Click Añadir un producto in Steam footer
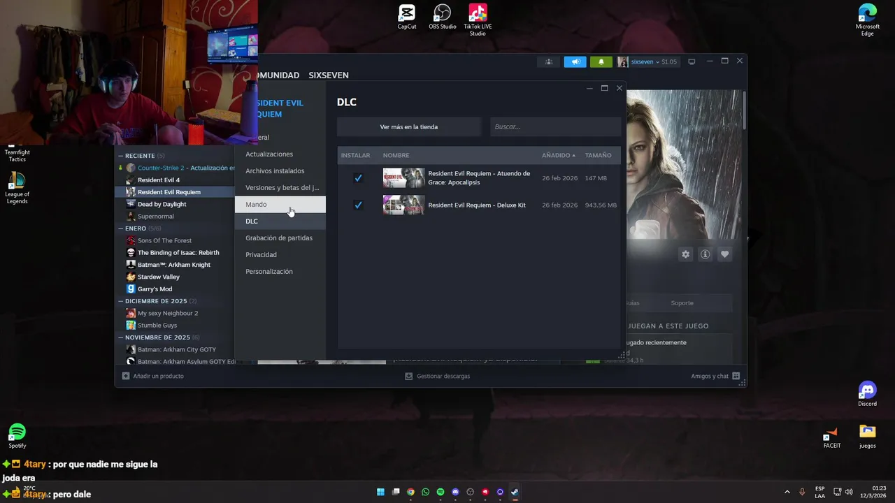Screen dimensions: 895x503 click(x=153, y=376)
